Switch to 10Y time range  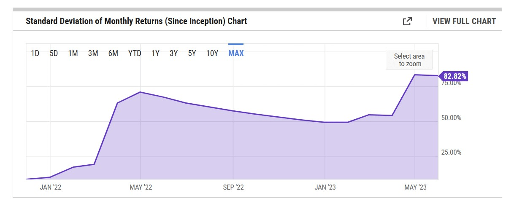click(212, 54)
